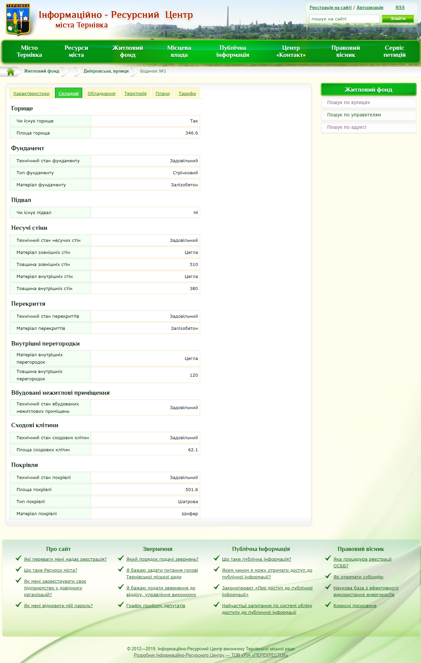The image size is (421, 663).
Task: Switch to the Тарифи tab
Action: point(187,93)
